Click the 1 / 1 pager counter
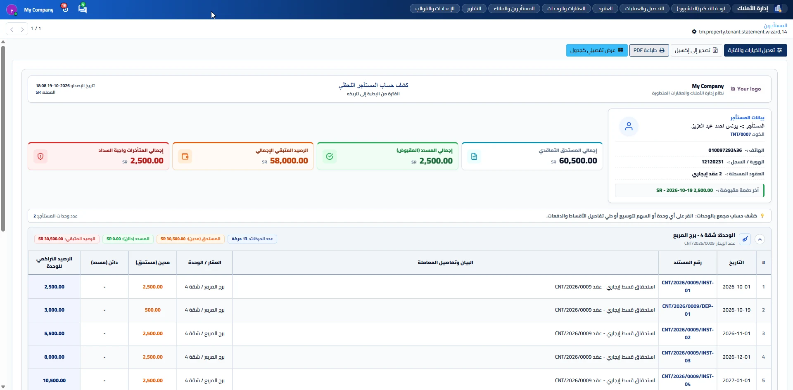 (36, 28)
